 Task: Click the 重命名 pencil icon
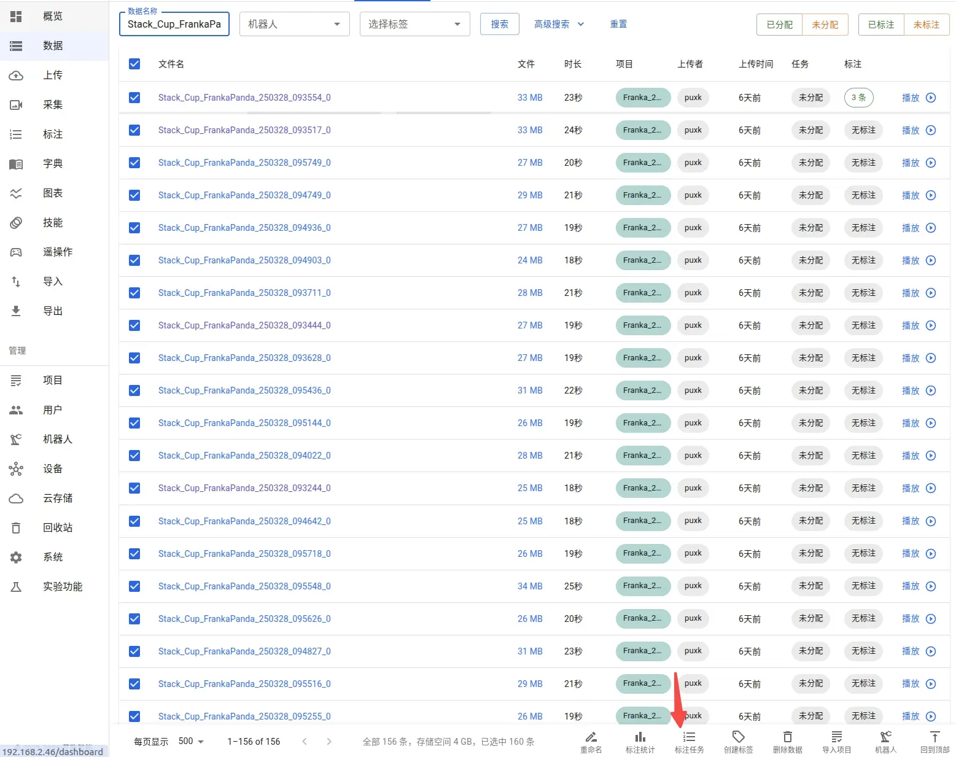click(x=591, y=737)
